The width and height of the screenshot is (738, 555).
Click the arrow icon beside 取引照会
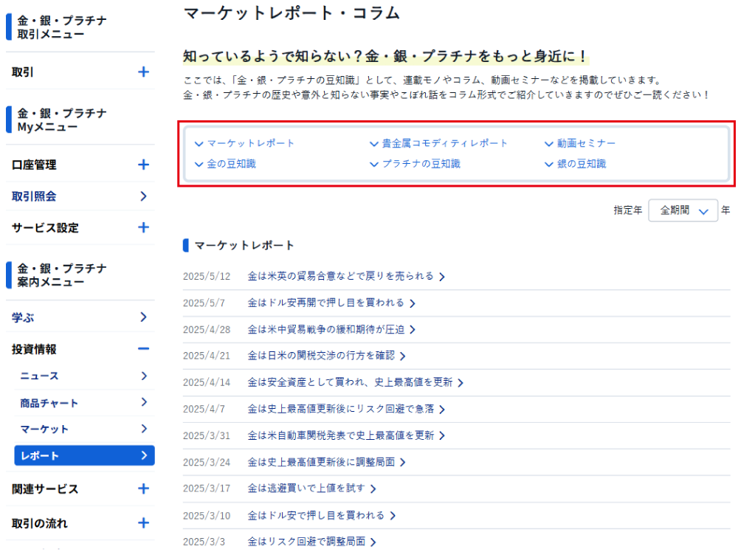pos(143,196)
